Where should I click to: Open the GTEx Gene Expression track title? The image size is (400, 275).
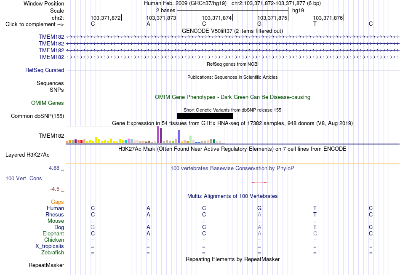click(x=232, y=123)
